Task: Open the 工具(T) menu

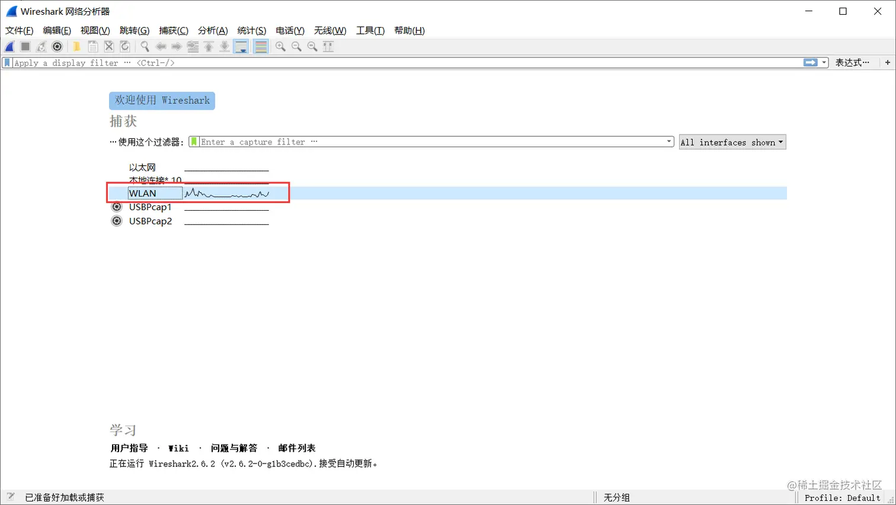Action: [x=370, y=31]
